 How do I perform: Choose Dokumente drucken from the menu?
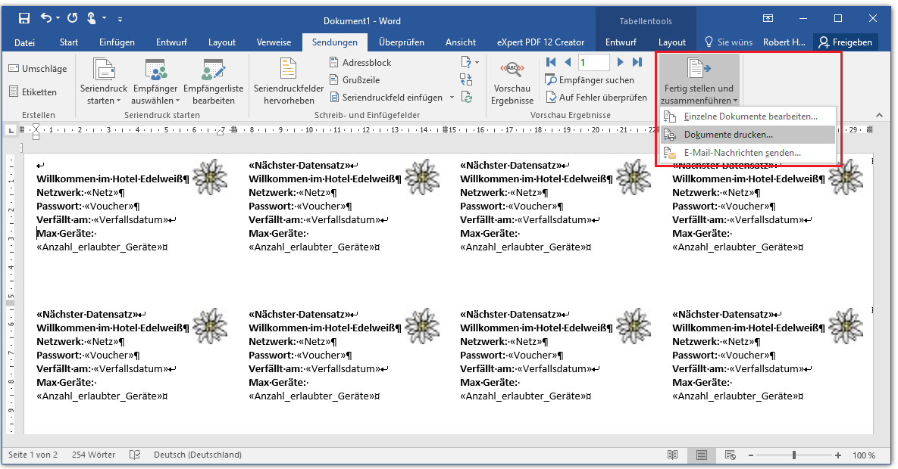(727, 135)
